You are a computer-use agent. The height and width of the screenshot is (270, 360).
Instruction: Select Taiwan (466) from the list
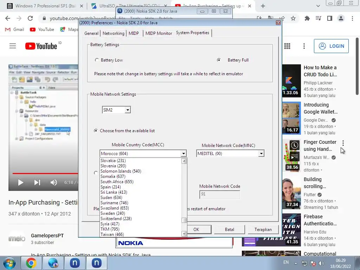point(141,234)
